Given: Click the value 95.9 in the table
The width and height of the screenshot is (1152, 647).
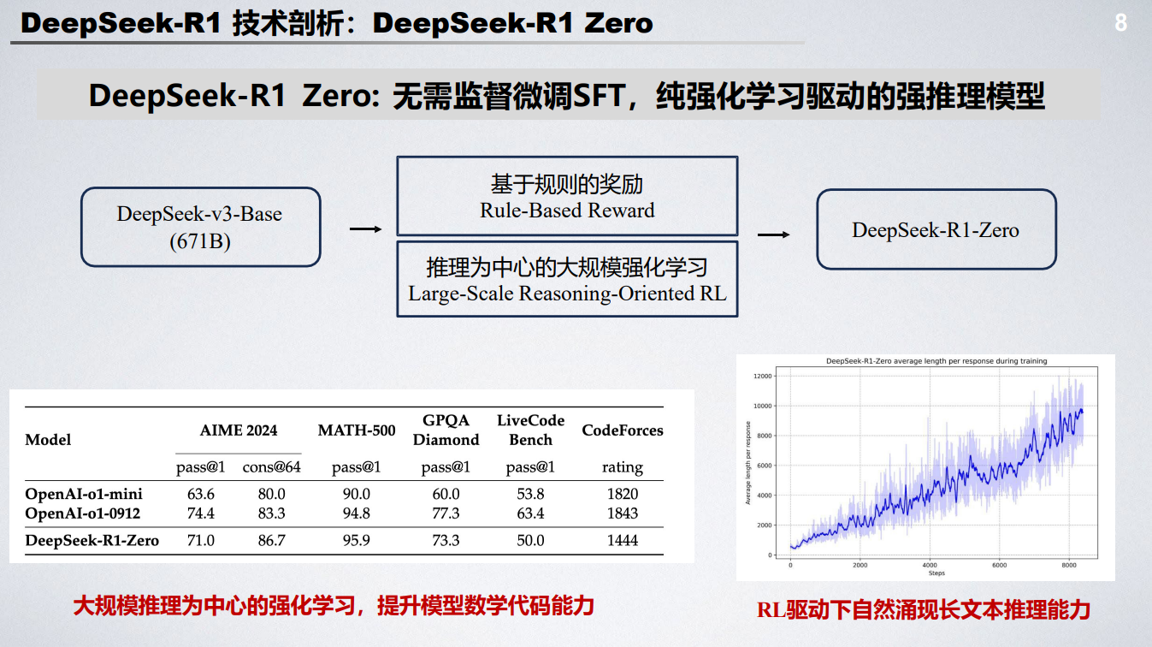Looking at the screenshot, I should pos(356,541).
